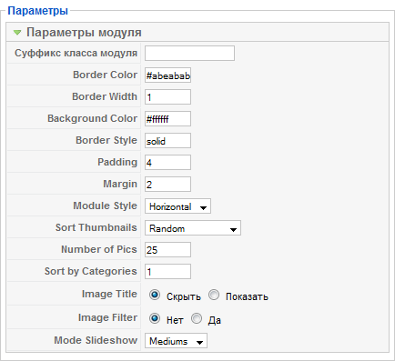Screen dimensions: 395x361
Task: Click the Border Color label
Action: 105,75
